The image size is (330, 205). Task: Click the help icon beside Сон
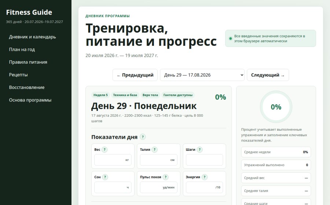(105, 177)
